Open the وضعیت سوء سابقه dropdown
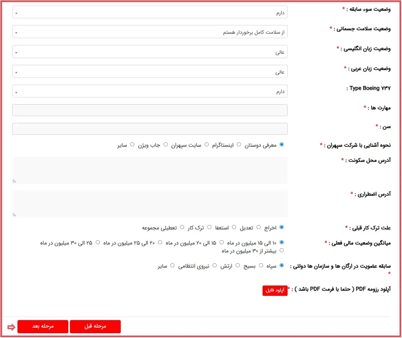 coord(150,12)
